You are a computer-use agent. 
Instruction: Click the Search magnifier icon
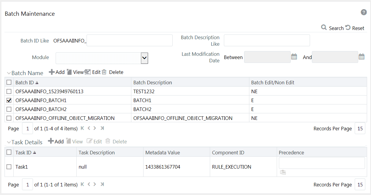324,28
